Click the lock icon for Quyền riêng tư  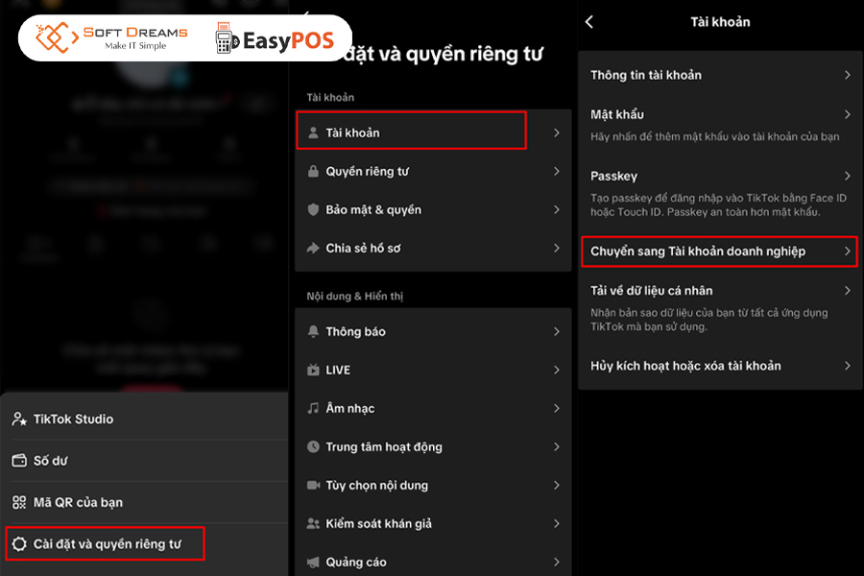tap(313, 172)
